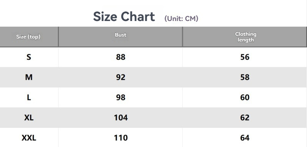Click the XL size cell
Screen dimensions: 307x147
(x=29, y=118)
